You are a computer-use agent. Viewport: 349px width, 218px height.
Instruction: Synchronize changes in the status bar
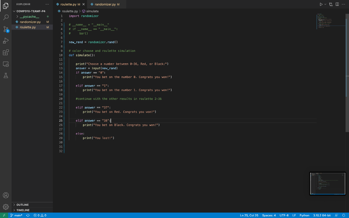tap(28, 215)
